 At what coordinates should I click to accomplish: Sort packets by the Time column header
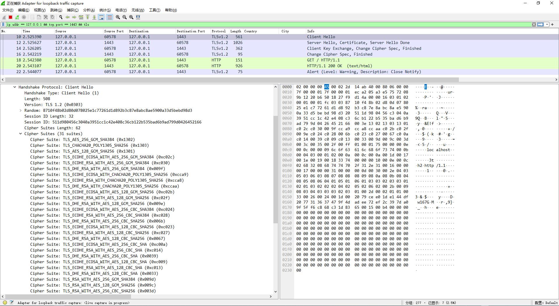point(38,31)
